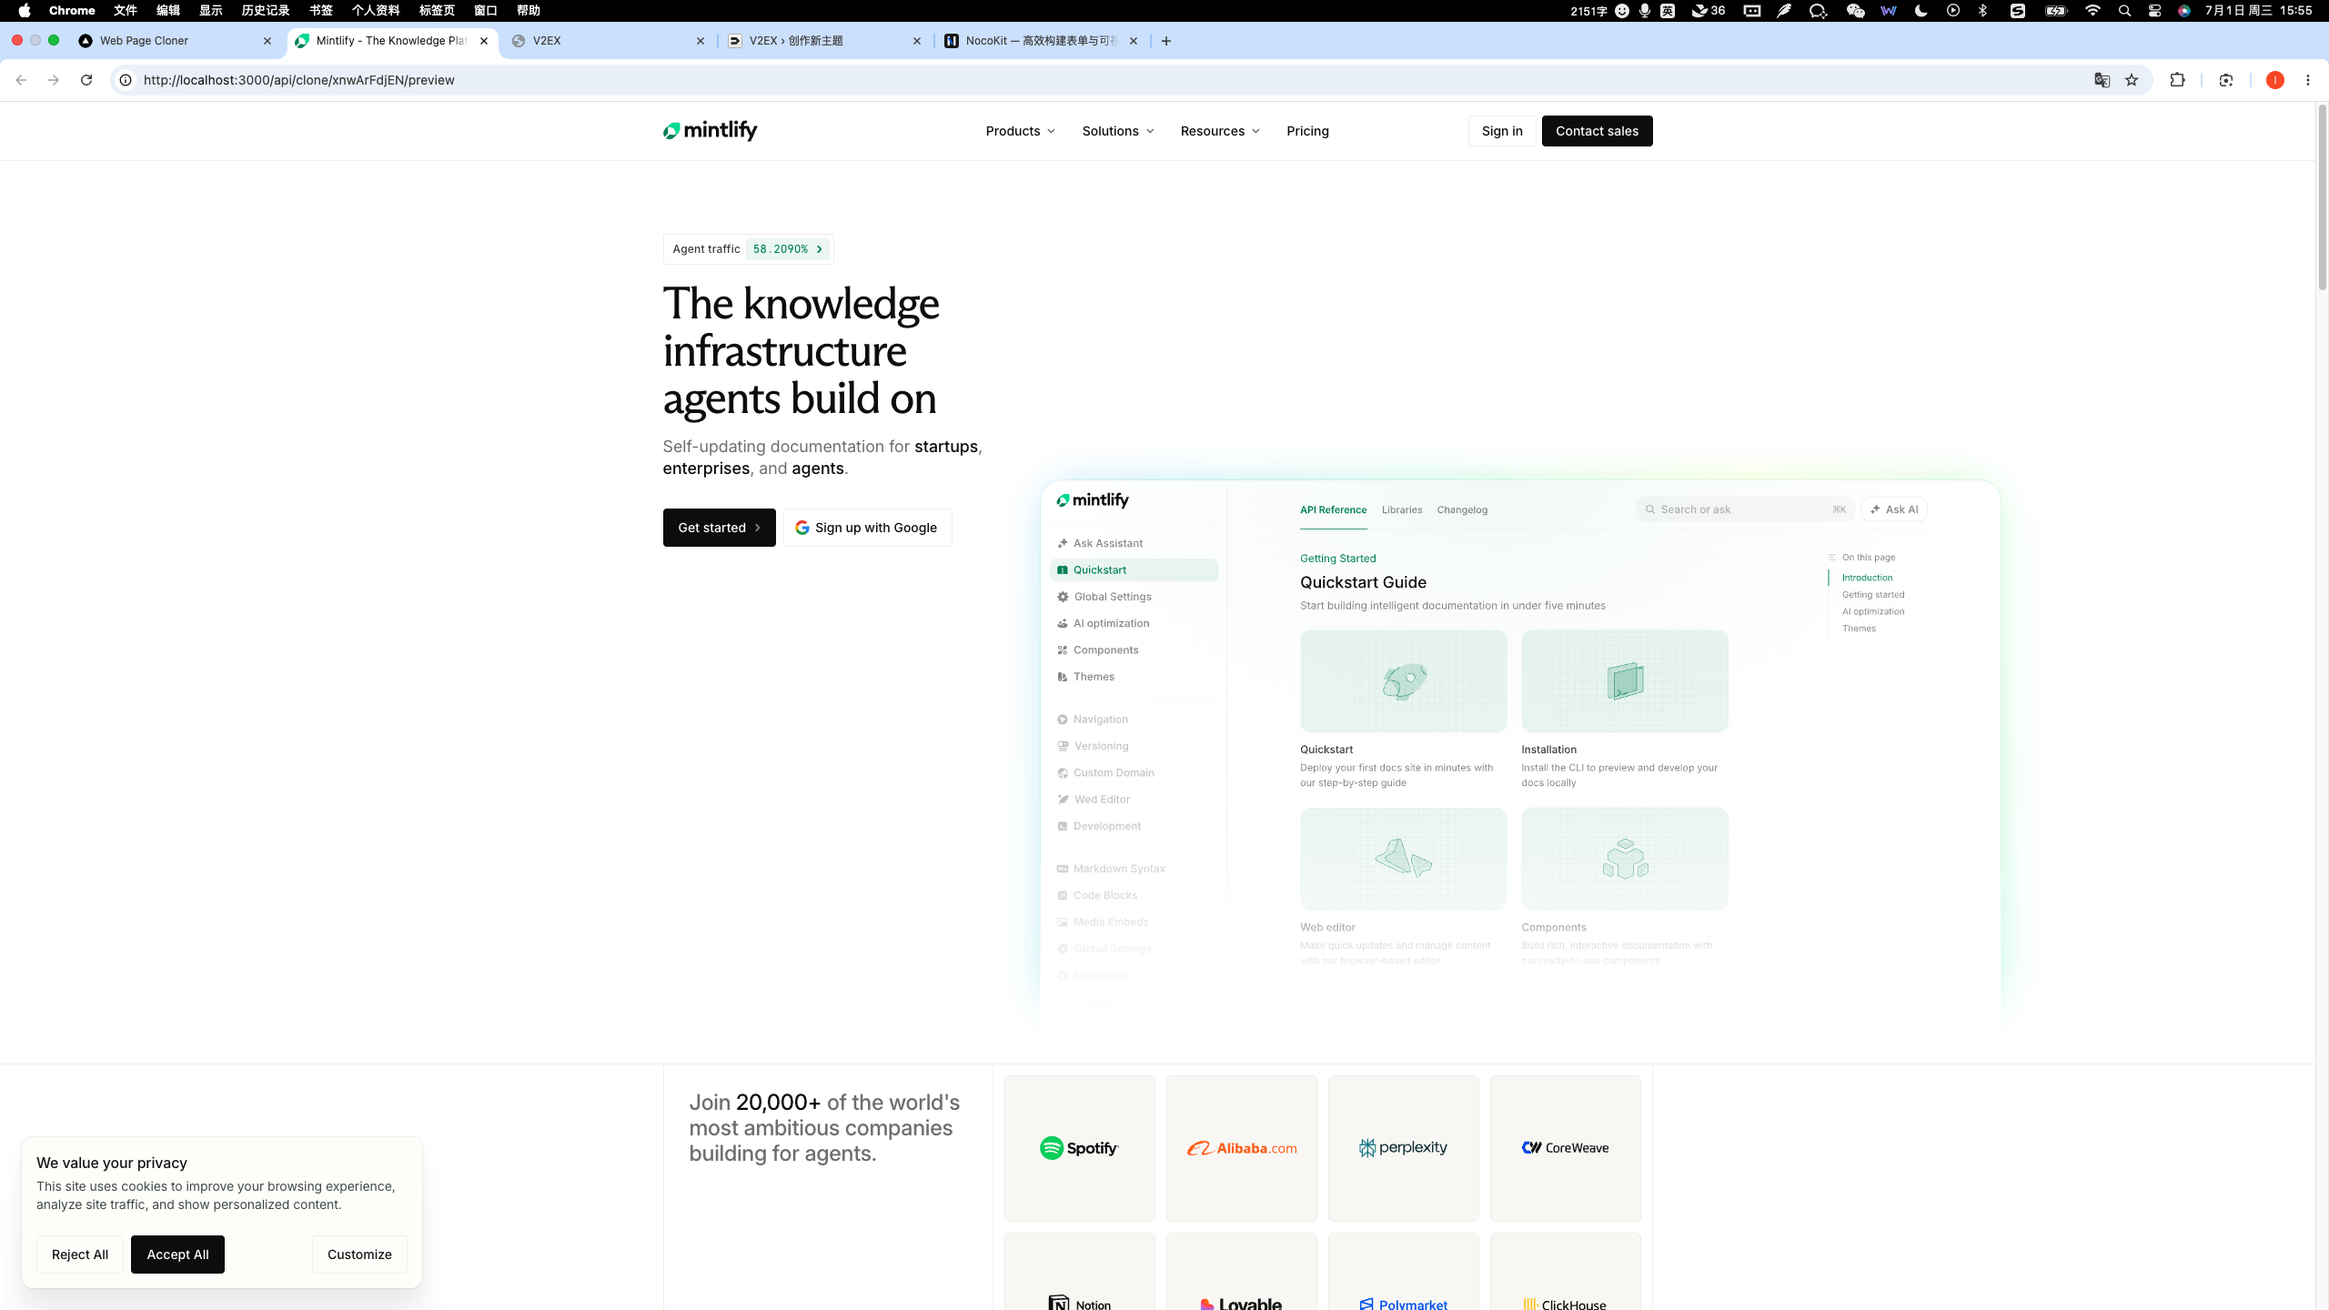Reload the page with refresh icon

[86, 80]
